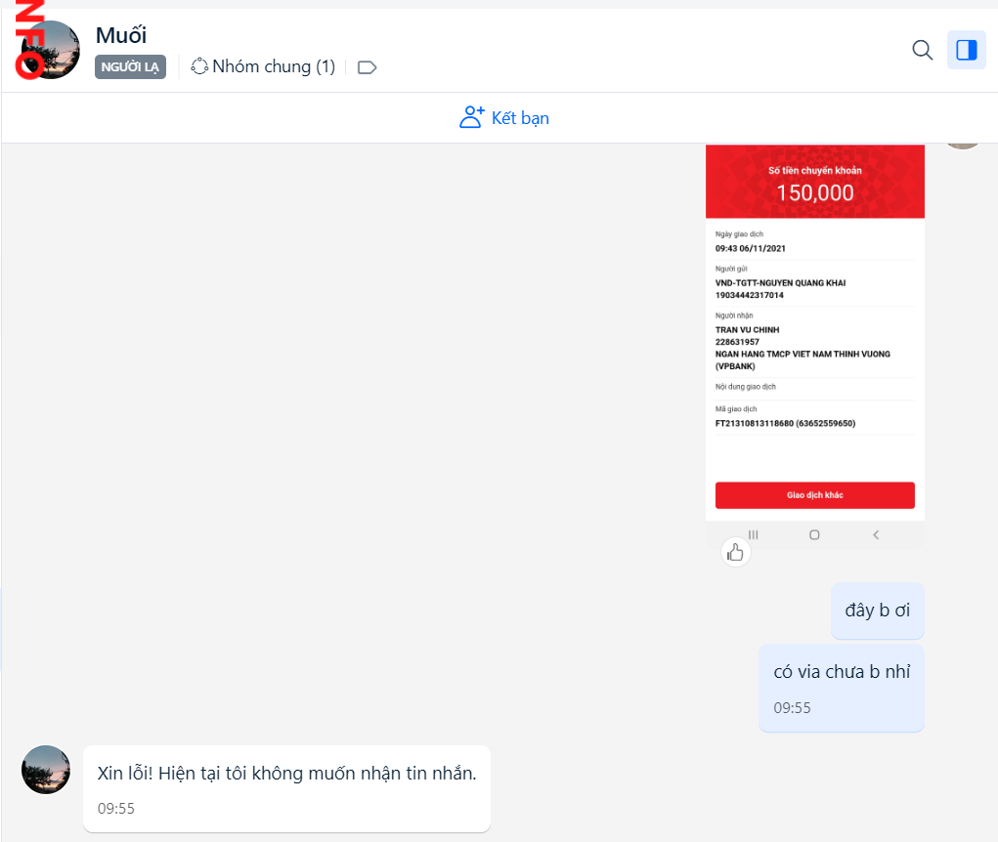Click the add-friend person icon
The width and height of the screenshot is (998, 842).
click(472, 118)
